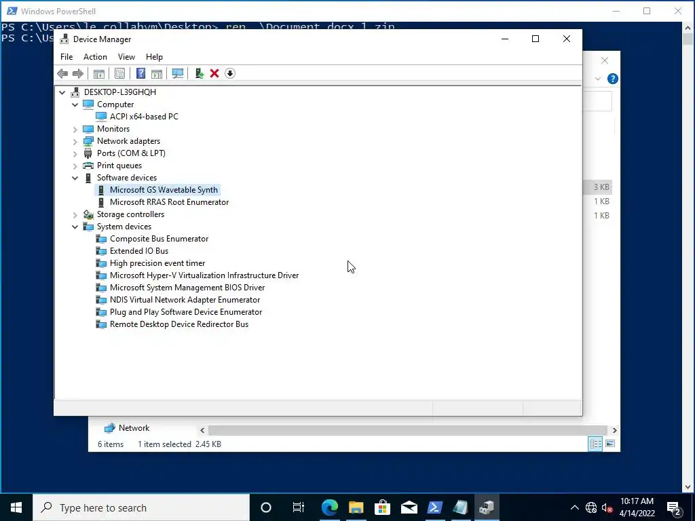Viewport: 695px width, 521px height.
Task: Click File Explorer horizontal scrollbar left arrow
Action: click(202, 430)
